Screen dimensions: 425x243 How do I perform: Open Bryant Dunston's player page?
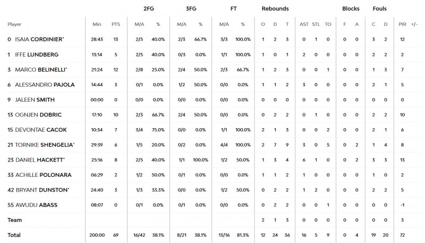[x=39, y=190]
